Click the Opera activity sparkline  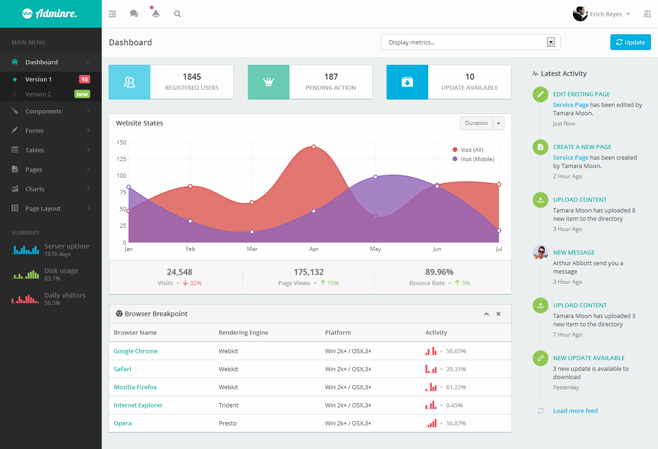click(431, 423)
